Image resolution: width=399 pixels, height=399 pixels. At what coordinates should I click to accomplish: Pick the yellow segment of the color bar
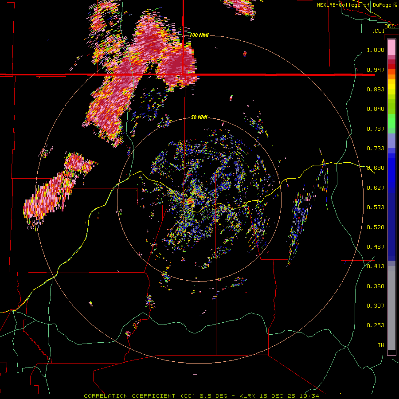pyautogui.click(x=391, y=87)
